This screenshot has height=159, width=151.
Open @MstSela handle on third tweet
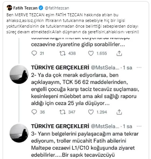(105, 126)
